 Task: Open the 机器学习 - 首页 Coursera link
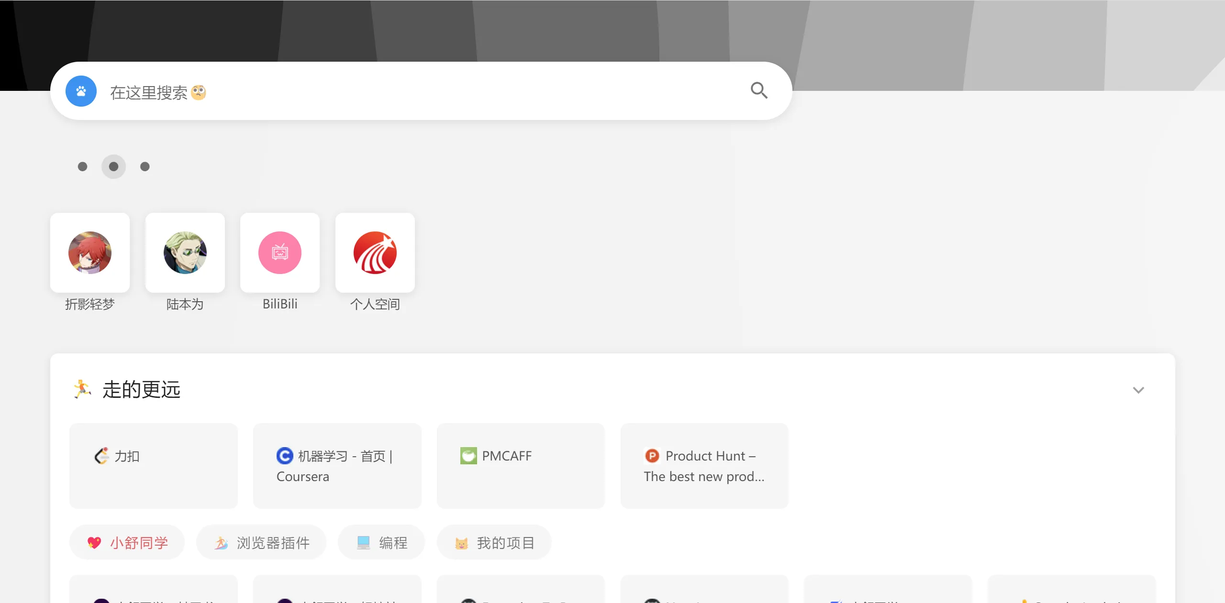pos(337,466)
